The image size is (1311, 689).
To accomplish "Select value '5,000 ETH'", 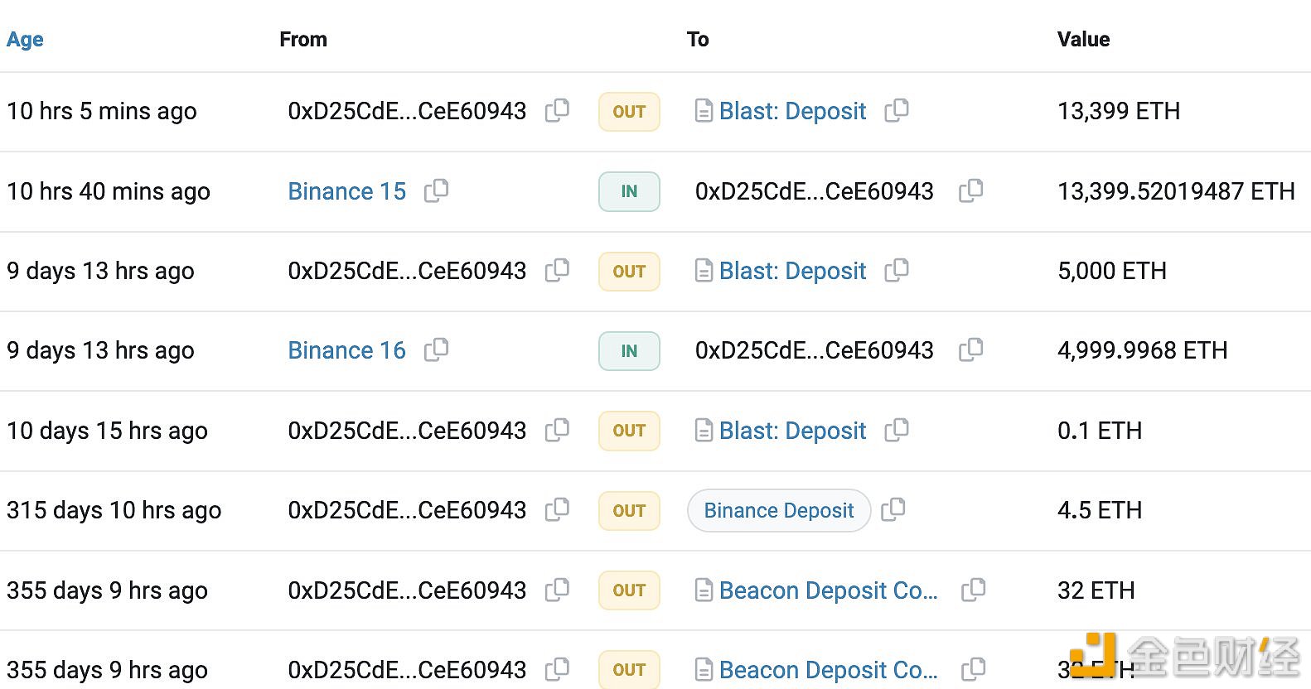I will pos(1112,271).
